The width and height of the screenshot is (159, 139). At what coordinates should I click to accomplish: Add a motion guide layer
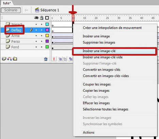pyautogui.click(x=10, y=59)
